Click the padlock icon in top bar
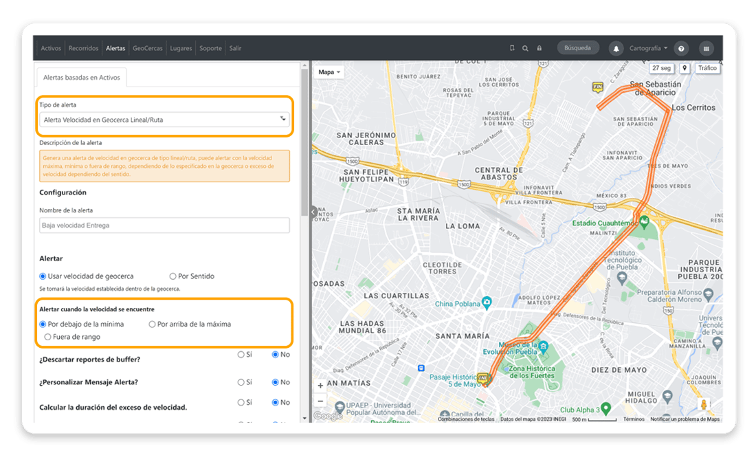The height and width of the screenshot is (453, 756). (x=540, y=48)
